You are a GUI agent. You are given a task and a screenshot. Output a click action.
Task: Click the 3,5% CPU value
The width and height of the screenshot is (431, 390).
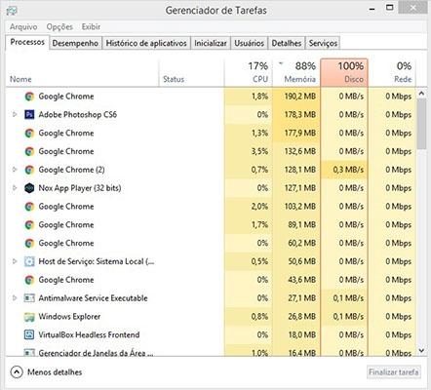pyautogui.click(x=259, y=151)
